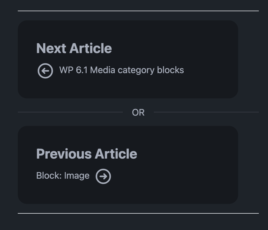Click the bottom horizontal separator line
The image size is (268, 230).
138,213
